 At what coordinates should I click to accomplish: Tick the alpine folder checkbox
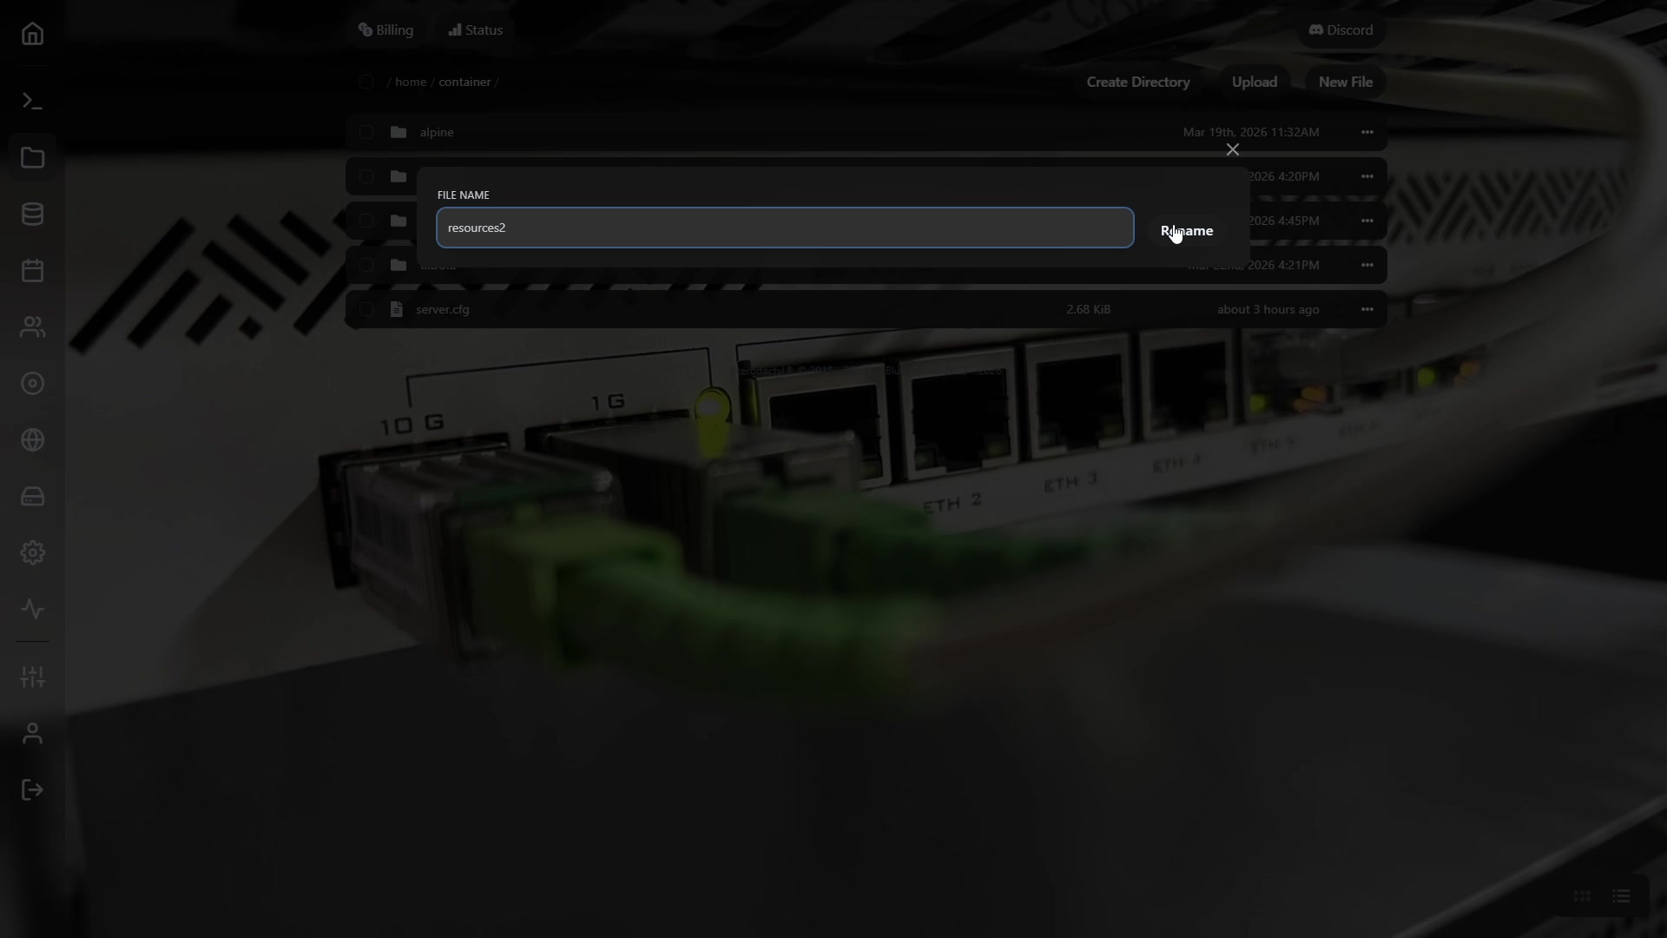click(366, 132)
